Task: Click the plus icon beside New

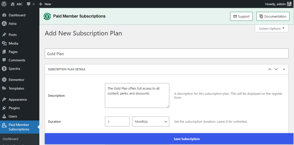Action: click(41, 4)
